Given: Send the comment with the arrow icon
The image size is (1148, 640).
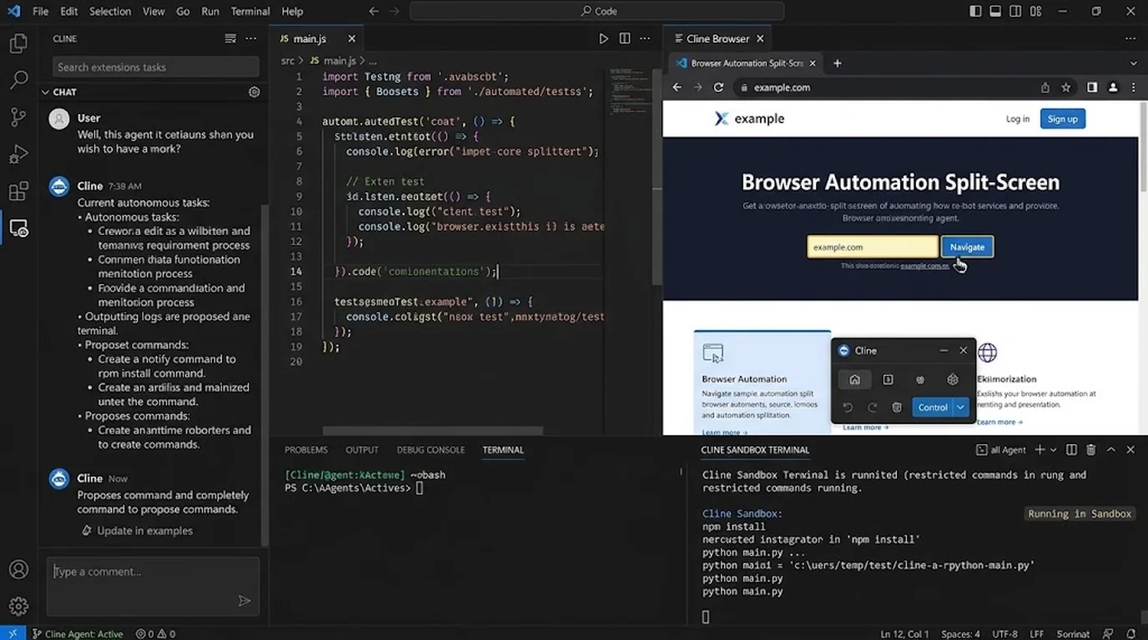Looking at the screenshot, I should pos(244,600).
